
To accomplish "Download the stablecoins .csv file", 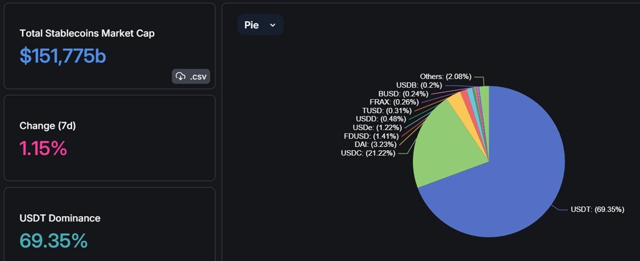I will (191, 76).
